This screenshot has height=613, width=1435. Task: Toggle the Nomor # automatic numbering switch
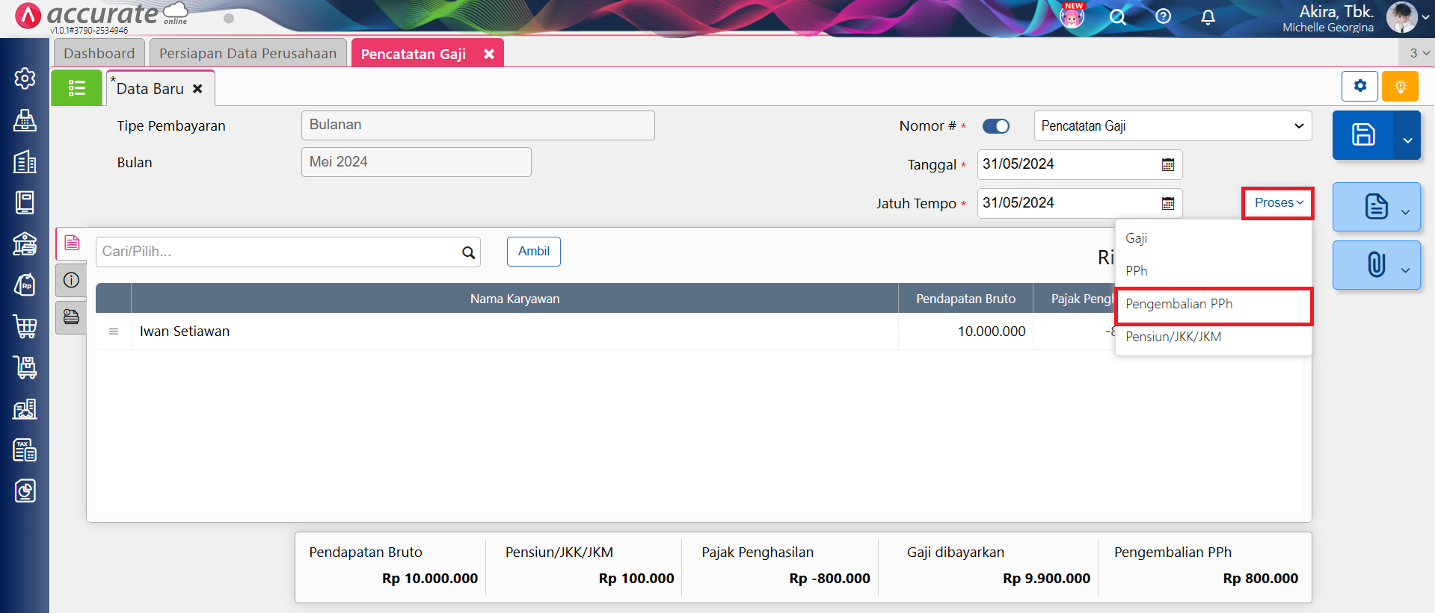pos(995,126)
